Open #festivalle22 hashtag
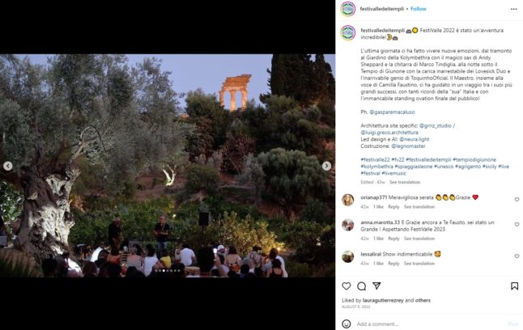 coord(375,159)
